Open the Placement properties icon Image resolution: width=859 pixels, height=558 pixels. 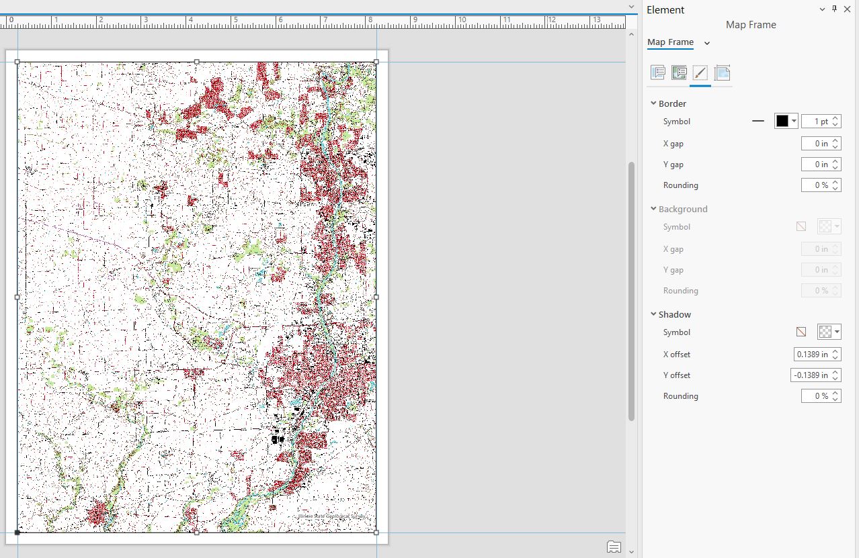[722, 73]
